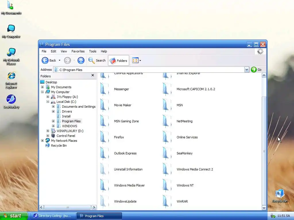
Task: Select Recycle Bin desktop icon
Action: [x=280, y=193]
